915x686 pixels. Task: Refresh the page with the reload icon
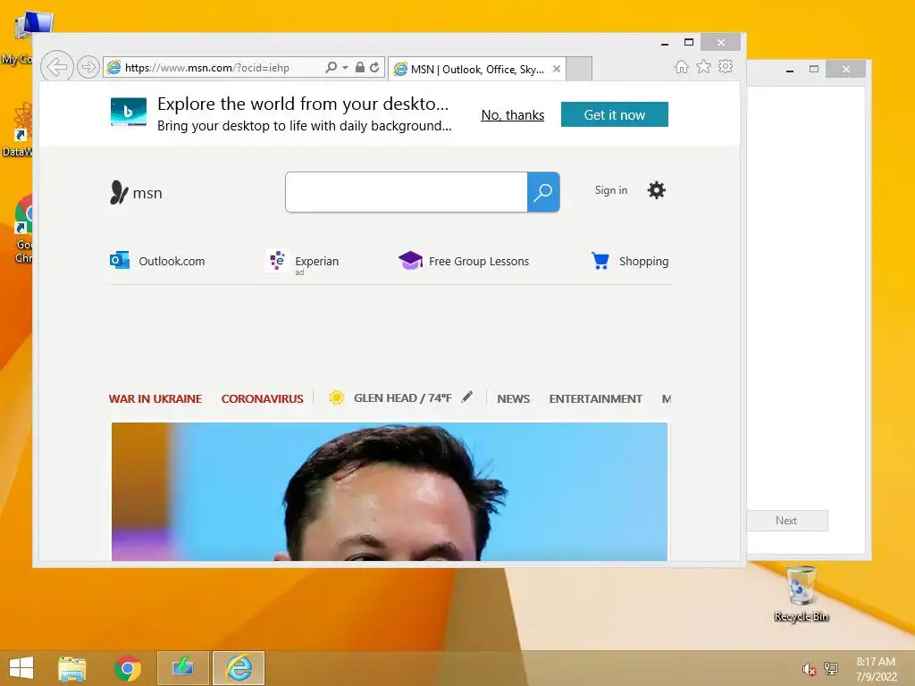[374, 67]
